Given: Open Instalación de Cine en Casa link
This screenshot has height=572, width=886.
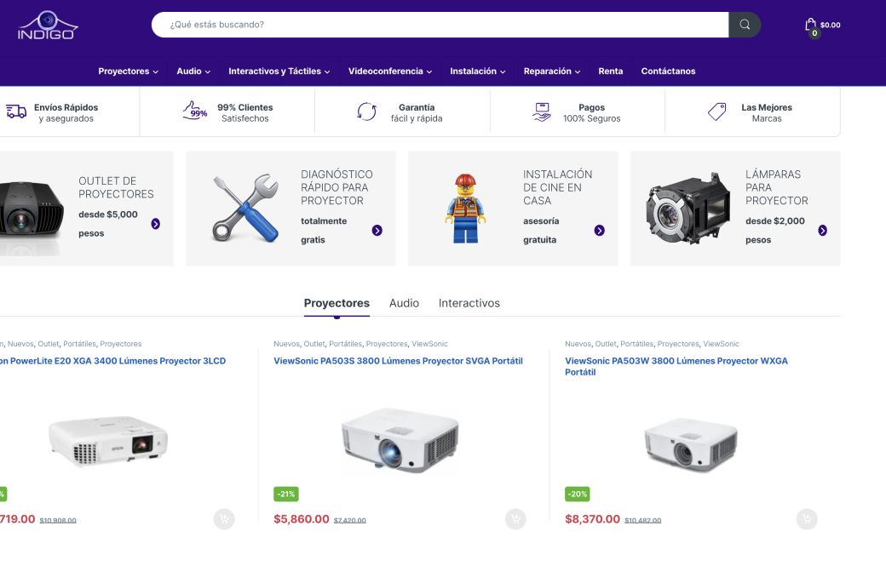Looking at the screenshot, I should pos(558,187).
